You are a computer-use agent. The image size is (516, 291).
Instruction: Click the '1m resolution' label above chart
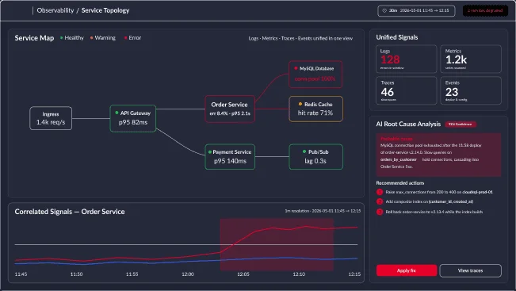coord(323,211)
